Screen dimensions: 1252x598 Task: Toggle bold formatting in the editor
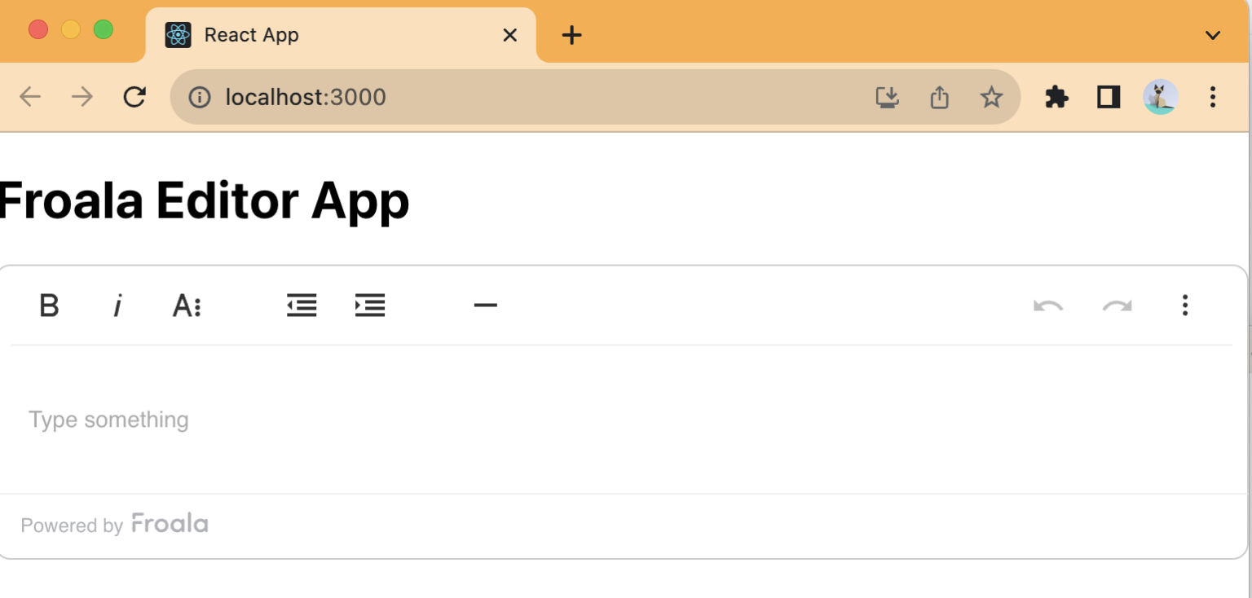(x=49, y=306)
